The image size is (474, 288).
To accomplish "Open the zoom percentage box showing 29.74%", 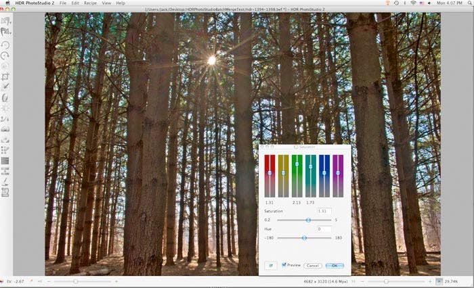I will tap(450, 281).
